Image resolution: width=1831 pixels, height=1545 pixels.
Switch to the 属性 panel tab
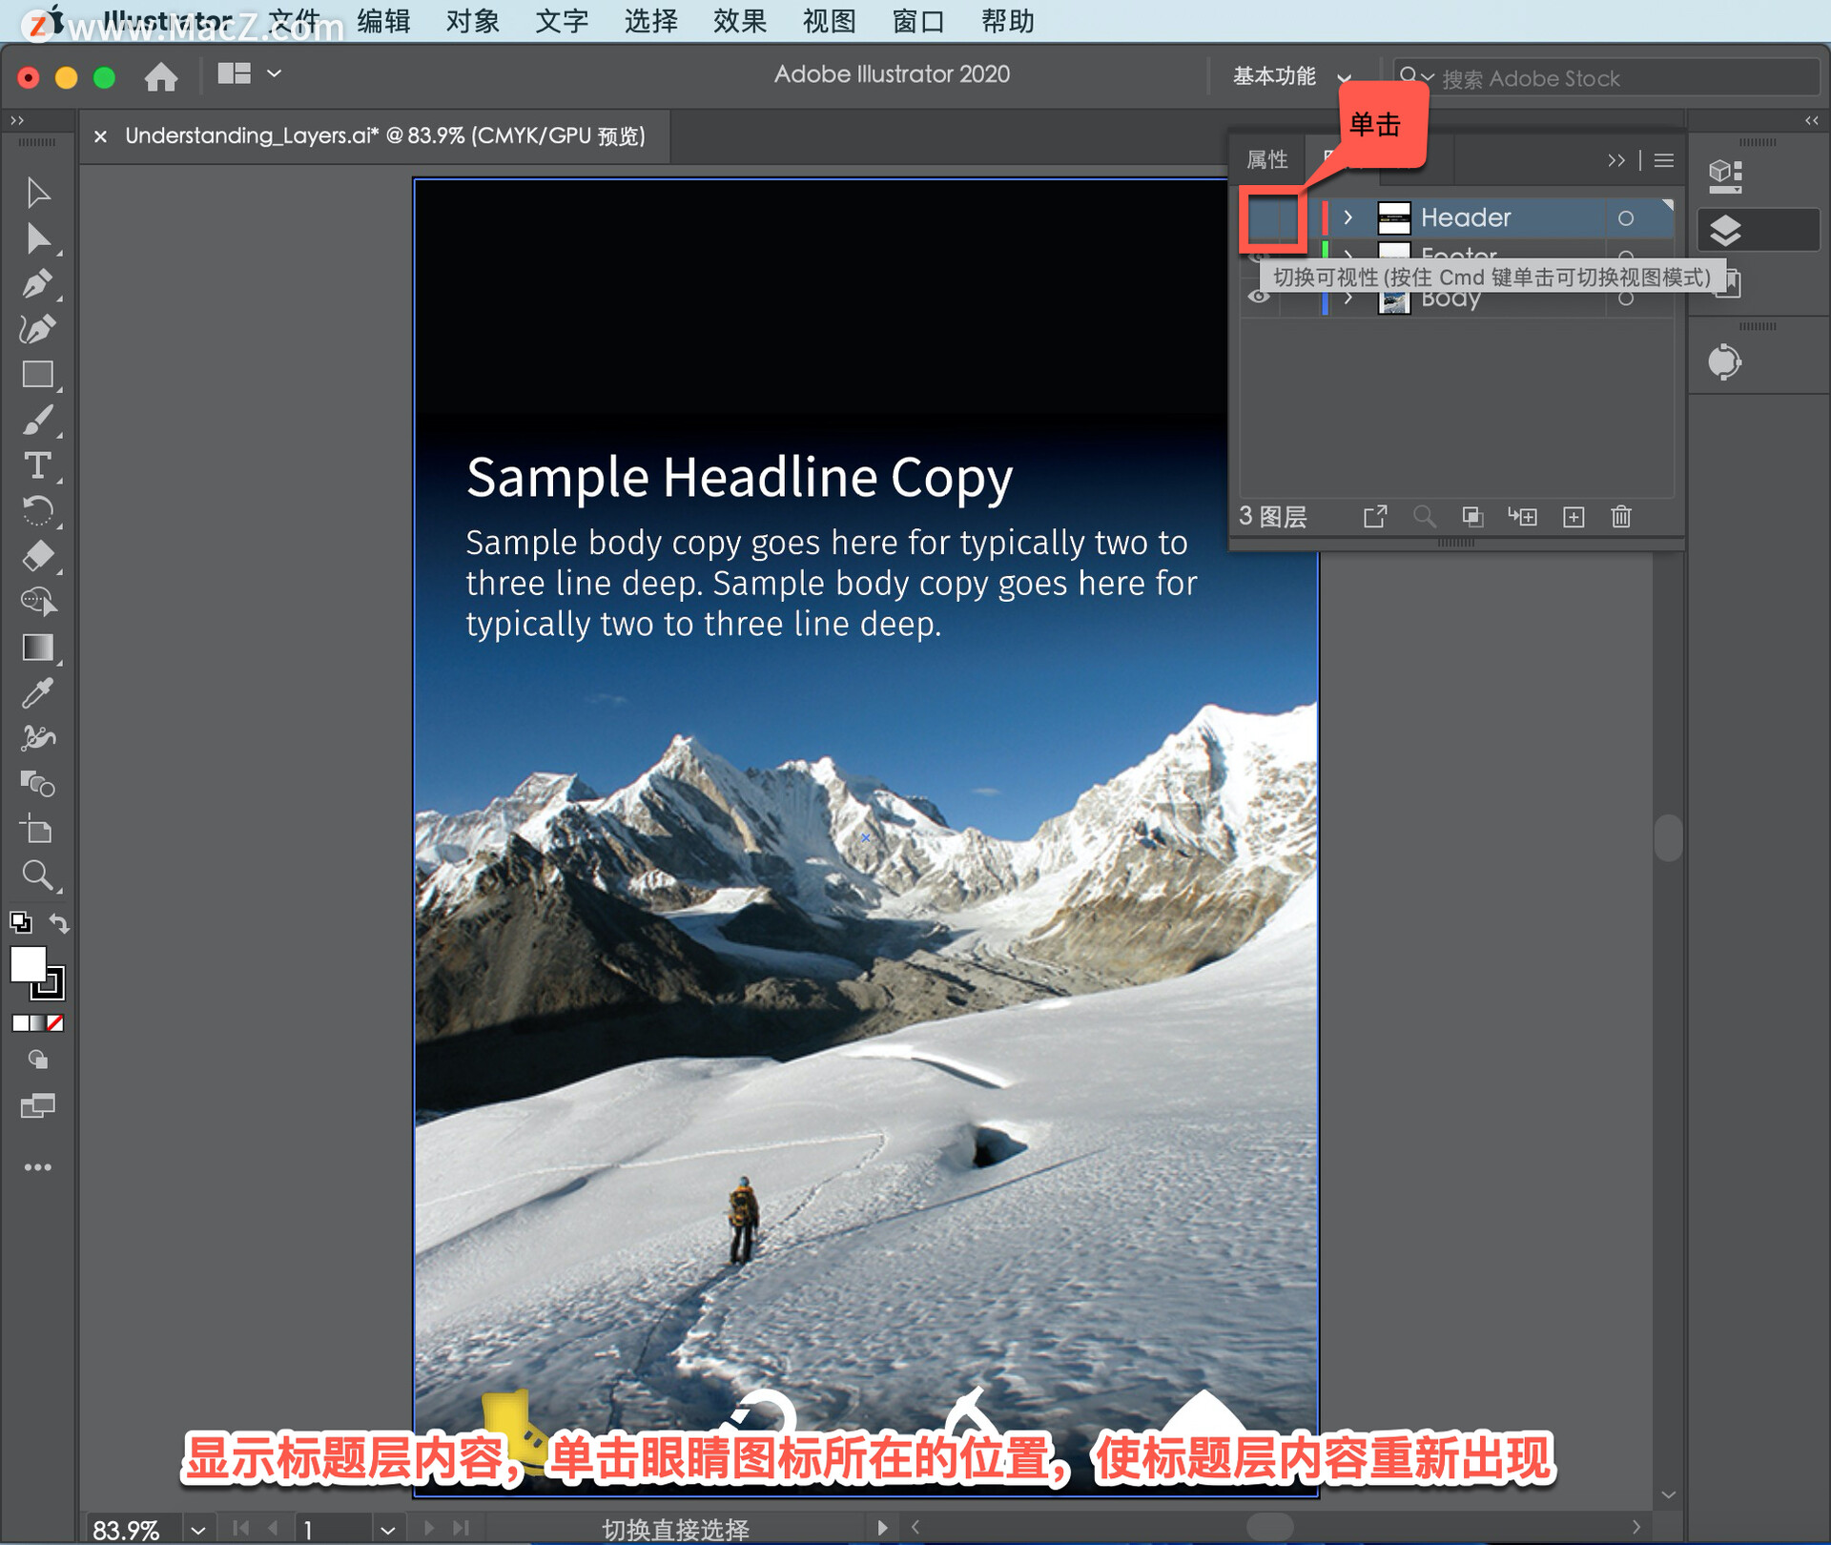point(1267,160)
